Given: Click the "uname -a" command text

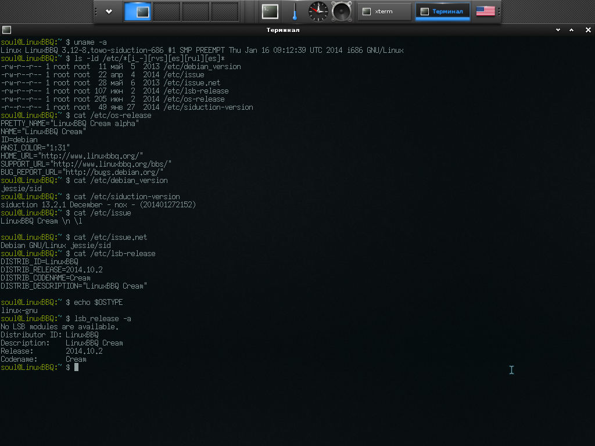Looking at the screenshot, I should tap(90, 42).
